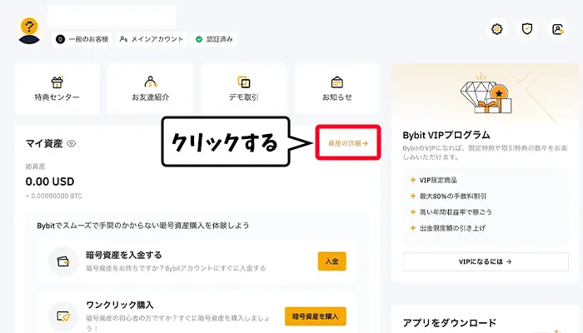Screen dimensions: 583x333
Task: Click the 認証済み verified badge
Action: [214, 39]
